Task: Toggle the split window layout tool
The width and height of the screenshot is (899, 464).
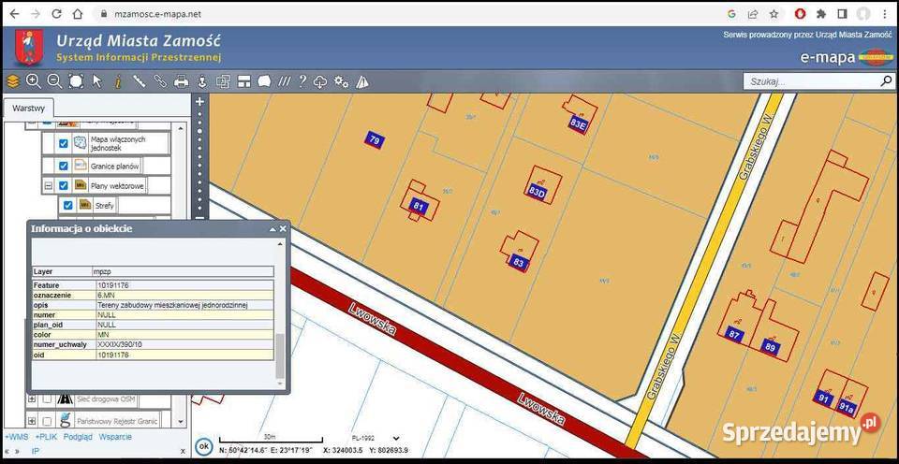Action: click(244, 82)
